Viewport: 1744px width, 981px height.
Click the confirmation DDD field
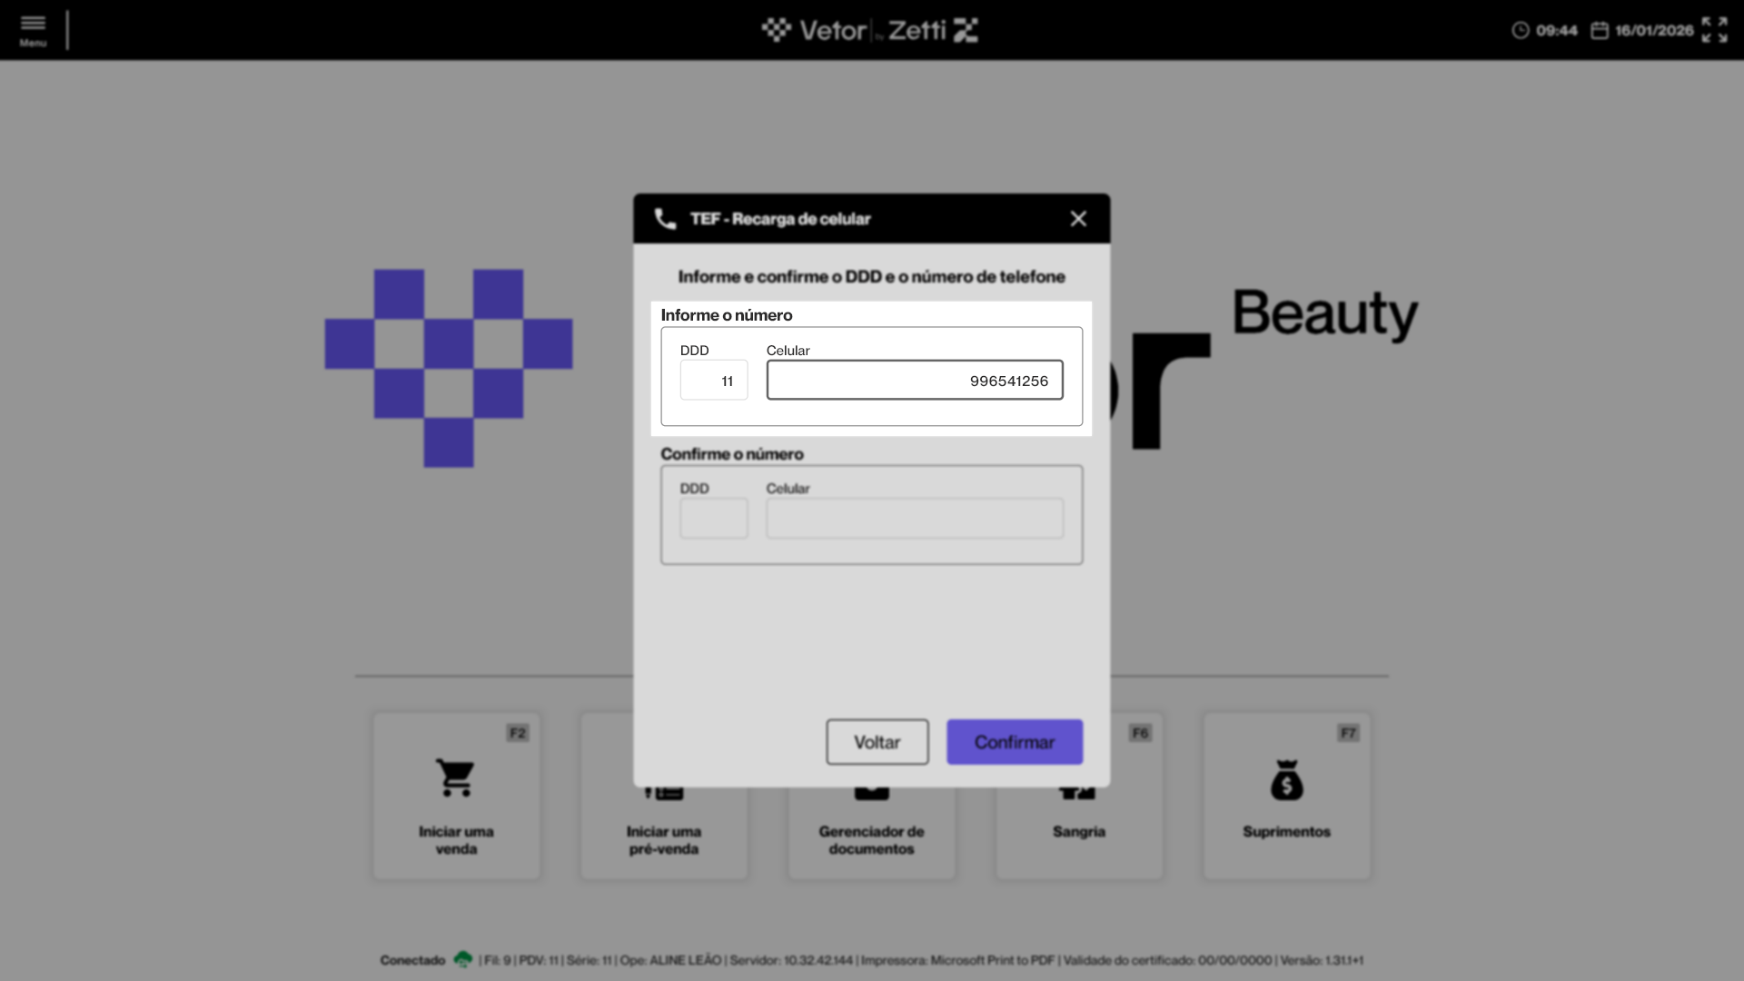coord(714,519)
